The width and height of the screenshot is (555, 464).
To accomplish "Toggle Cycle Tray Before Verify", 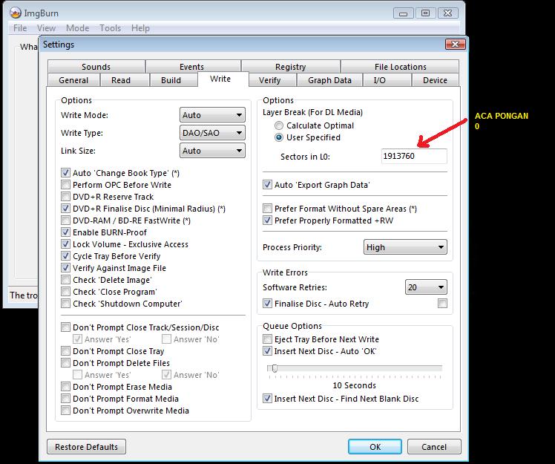I will [65, 255].
